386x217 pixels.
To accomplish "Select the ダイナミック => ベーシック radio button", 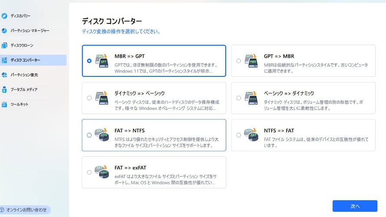I will [89, 98].
